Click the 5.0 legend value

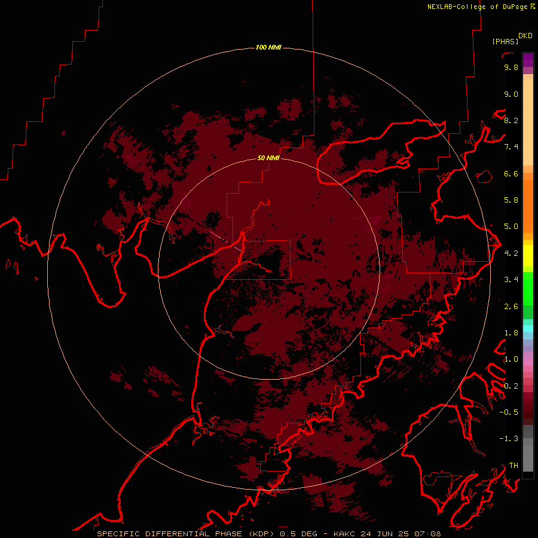click(511, 227)
